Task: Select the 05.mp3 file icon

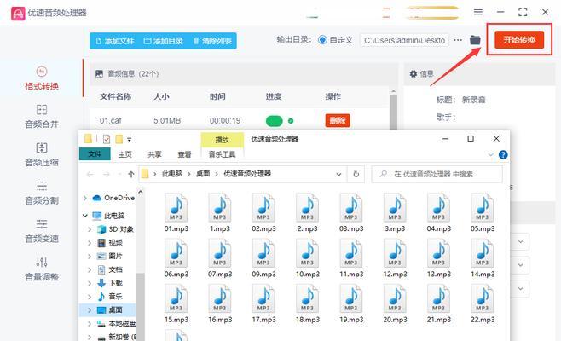Action: tap(483, 207)
